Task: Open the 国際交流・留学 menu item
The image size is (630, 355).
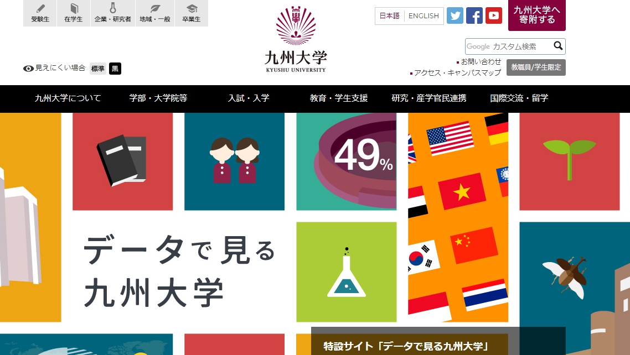Action: tap(519, 98)
